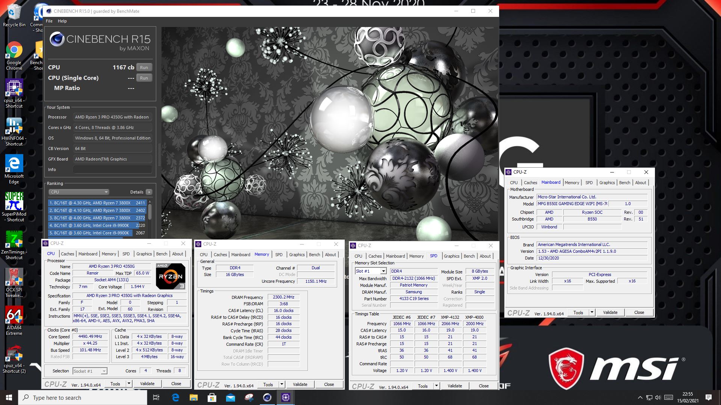Click the taskbar search box
Image resolution: width=721 pixels, height=405 pixels.
(x=83, y=397)
